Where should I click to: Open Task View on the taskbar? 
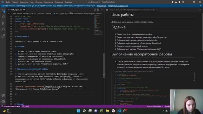pos(90,111)
